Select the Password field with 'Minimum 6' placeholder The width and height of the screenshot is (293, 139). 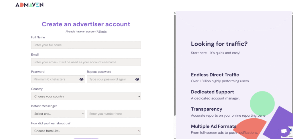coord(54,79)
